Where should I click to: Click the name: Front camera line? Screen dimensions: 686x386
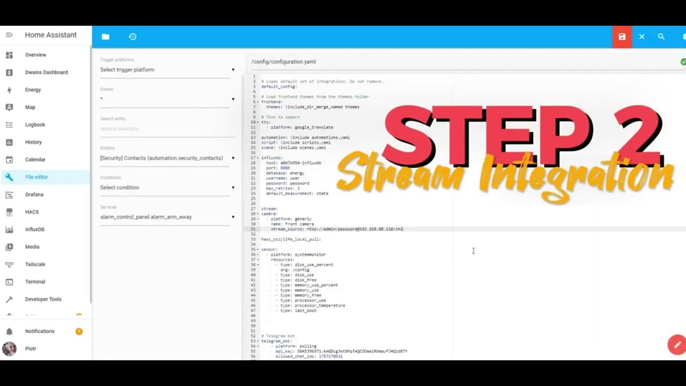click(292, 224)
